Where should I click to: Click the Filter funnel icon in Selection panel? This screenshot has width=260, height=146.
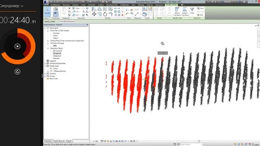192,11
